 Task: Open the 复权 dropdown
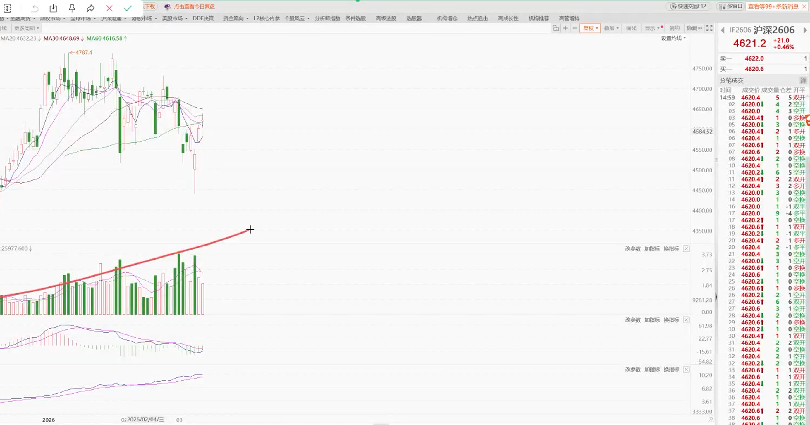tap(590, 28)
